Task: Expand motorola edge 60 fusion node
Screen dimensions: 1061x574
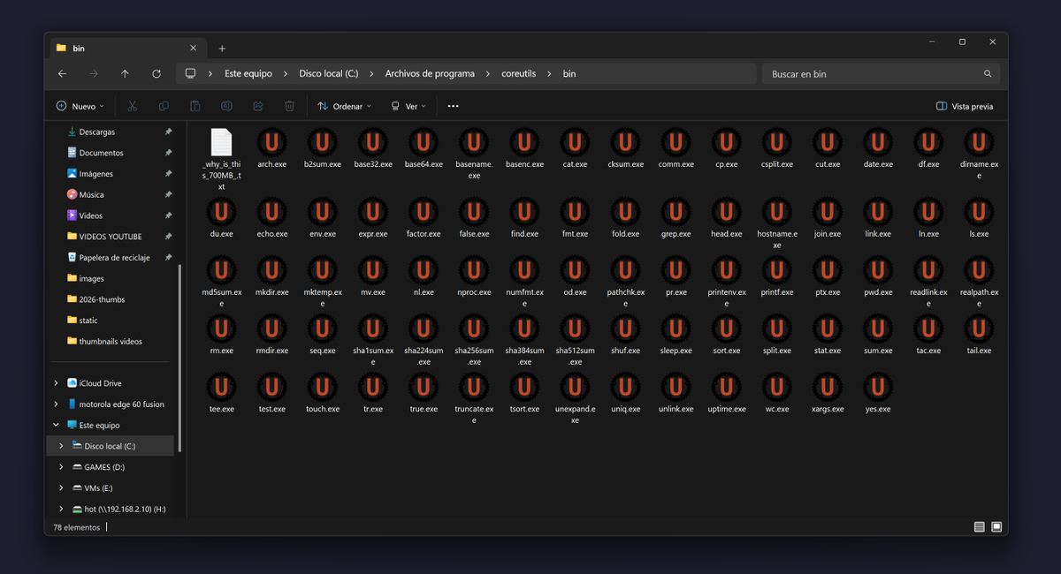Action: pos(57,404)
